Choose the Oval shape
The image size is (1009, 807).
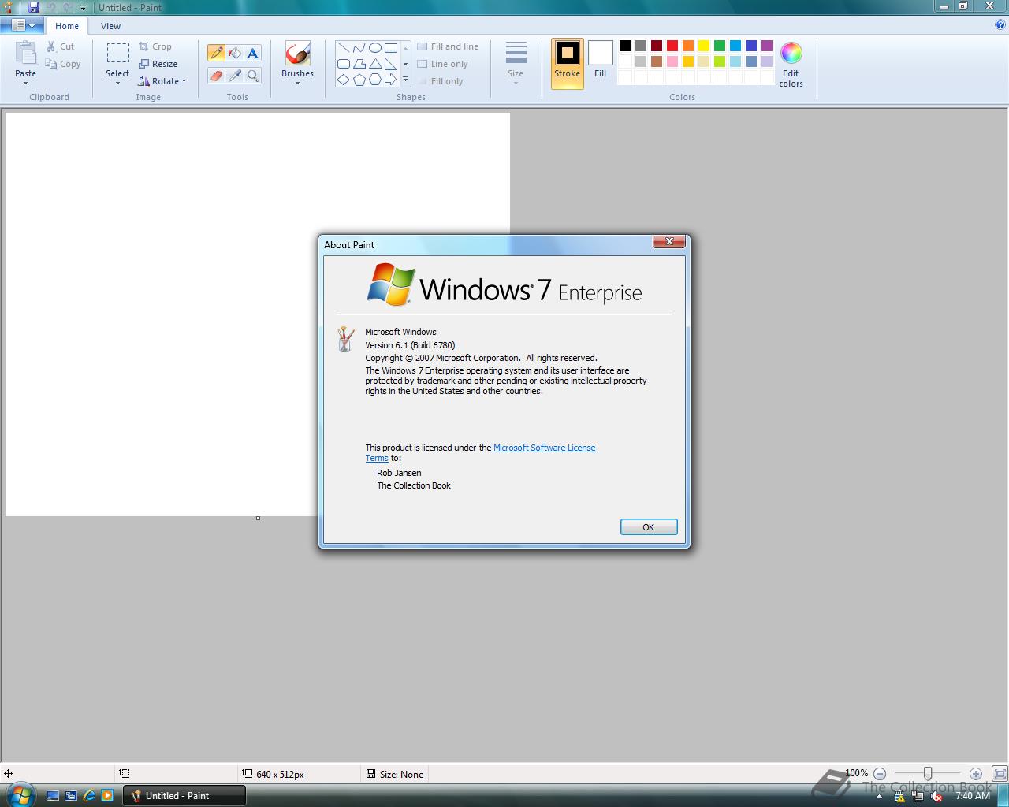(375, 47)
